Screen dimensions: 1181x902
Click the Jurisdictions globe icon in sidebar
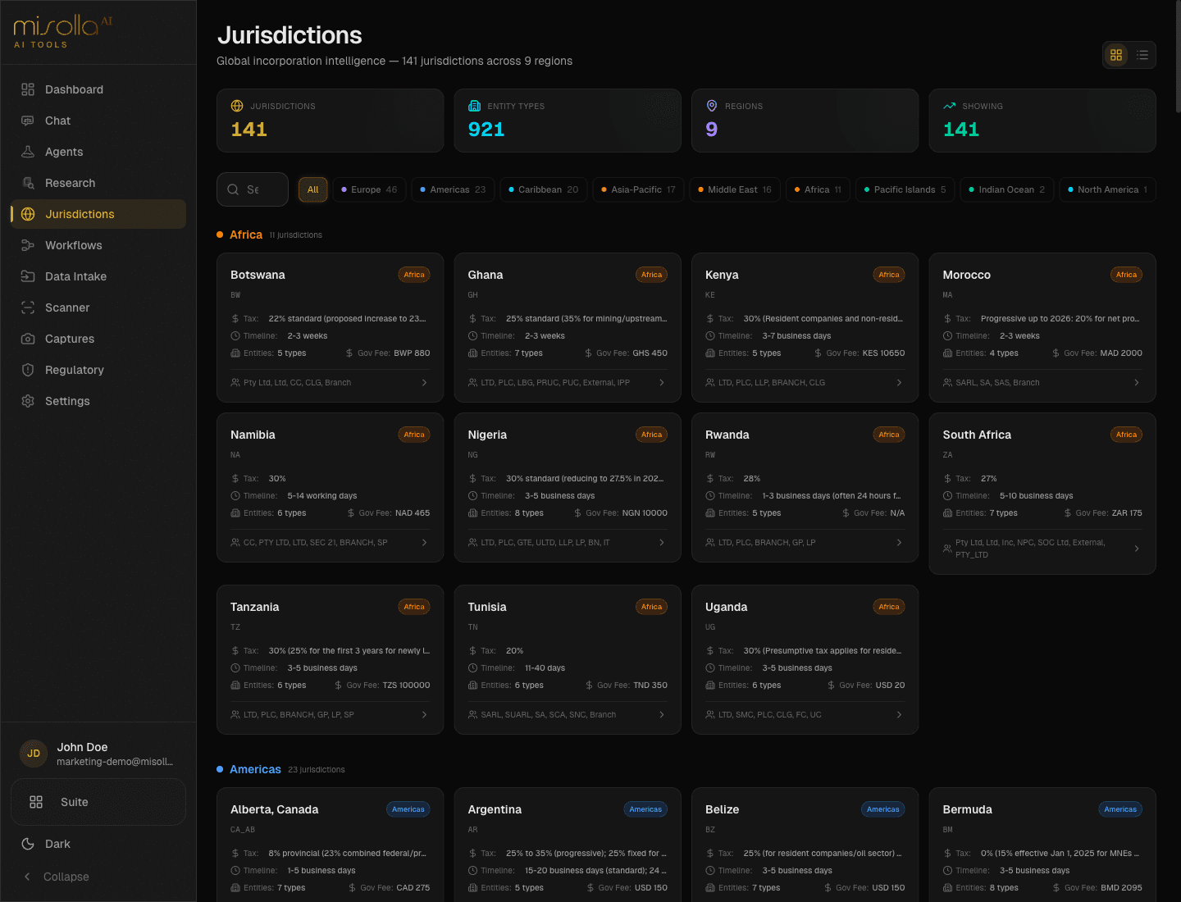point(28,214)
